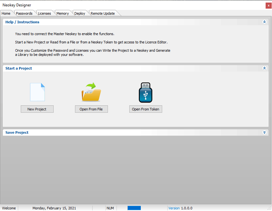Switch to the Passwords tab

pyautogui.click(x=24, y=13)
